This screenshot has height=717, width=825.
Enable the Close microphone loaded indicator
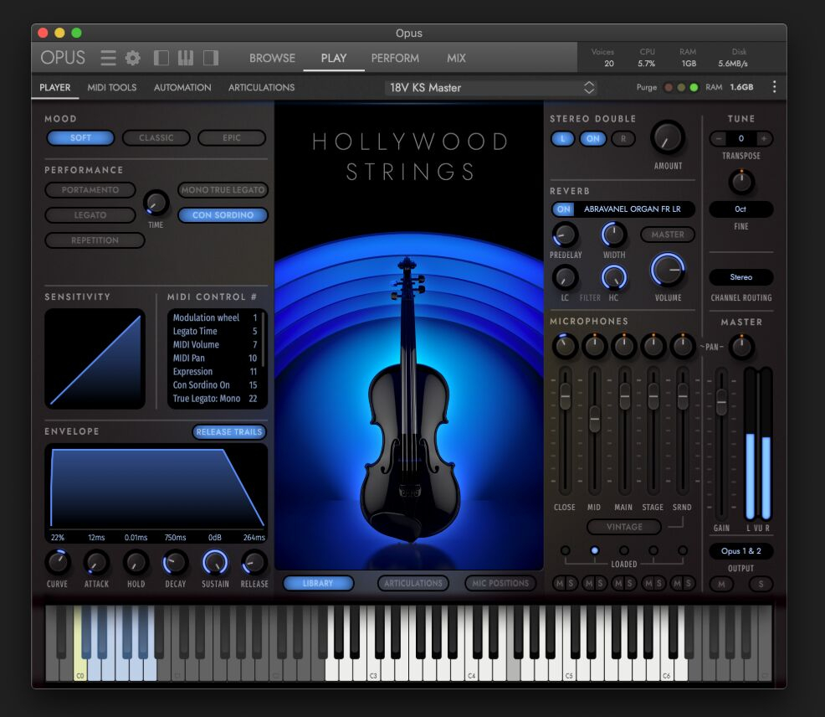coord(566,550)
